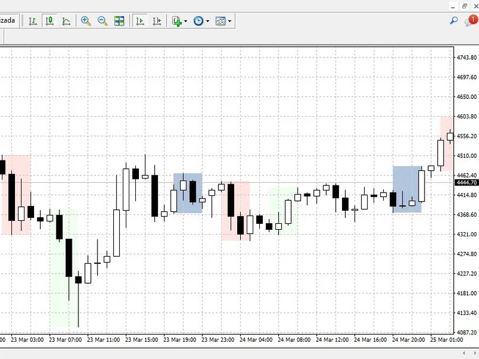Screen dimensions: 479x359
Task: Click the 25 Mar 01:00 time label
Action: pyautogui.click(x=446, y=340)
